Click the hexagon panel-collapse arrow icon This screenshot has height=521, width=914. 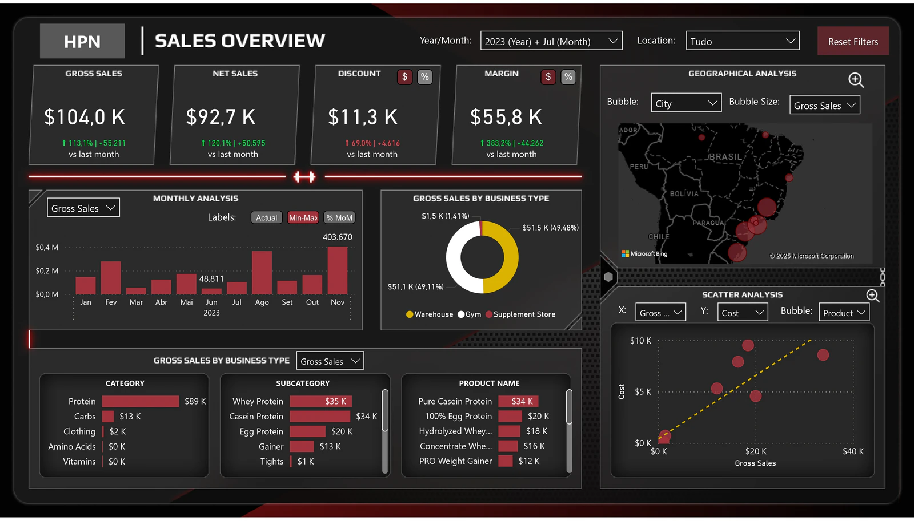[x=608, y=277]
